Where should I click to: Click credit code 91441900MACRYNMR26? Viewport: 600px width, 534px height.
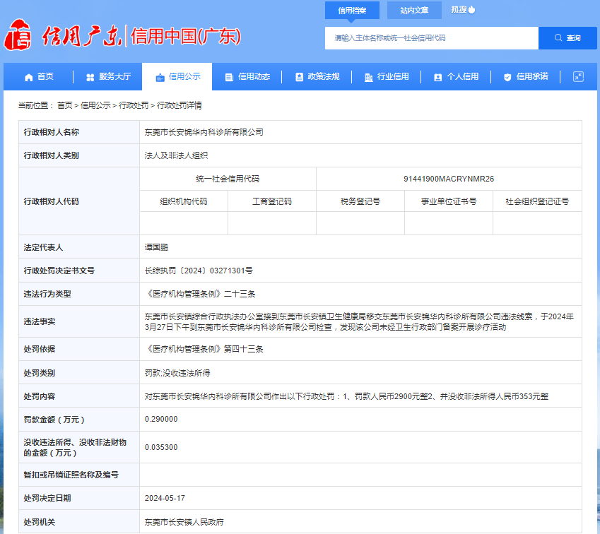click(x=449, y=179)
